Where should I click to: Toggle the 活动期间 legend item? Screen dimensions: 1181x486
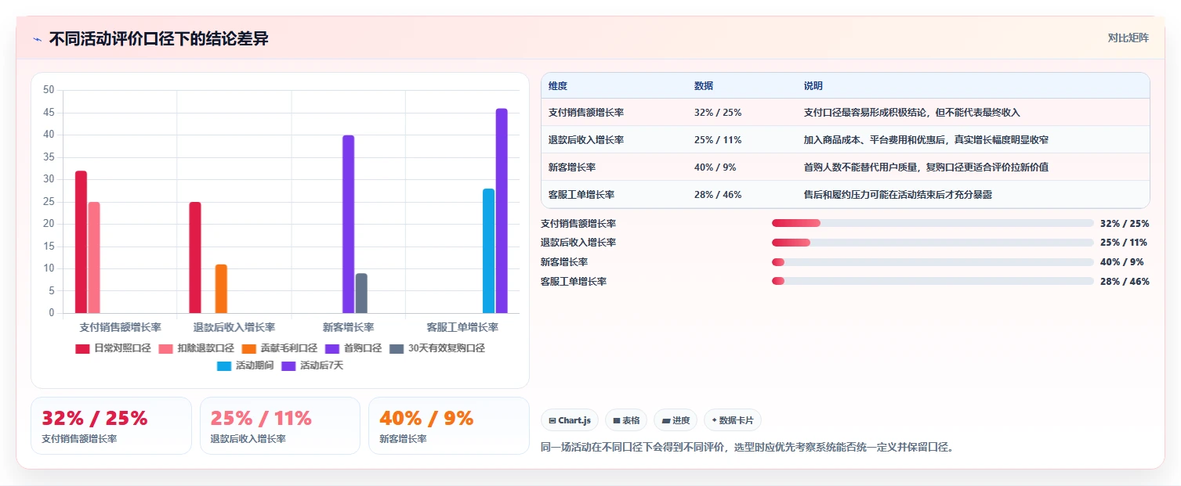[x=245, y=365]
